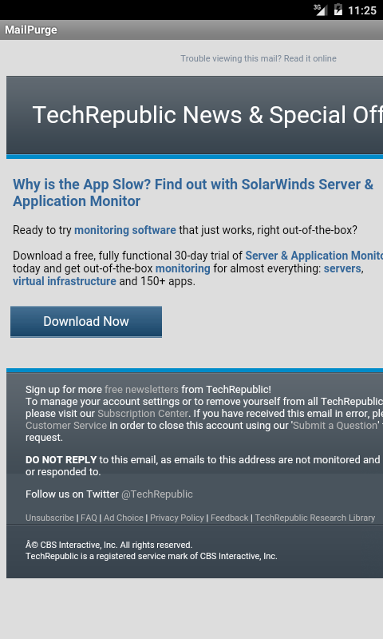
Task: Open 'Trouble viewing this mail? Read it online' link
Action: point(259,58)
